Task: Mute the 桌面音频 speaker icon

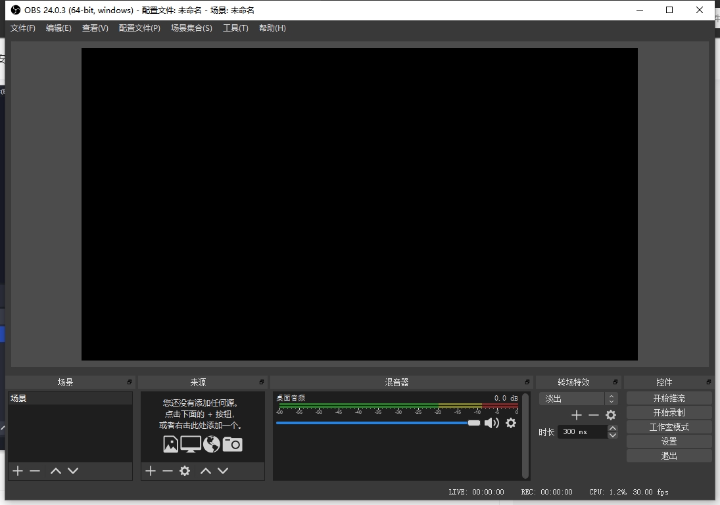Action: [x=491, y=423]
